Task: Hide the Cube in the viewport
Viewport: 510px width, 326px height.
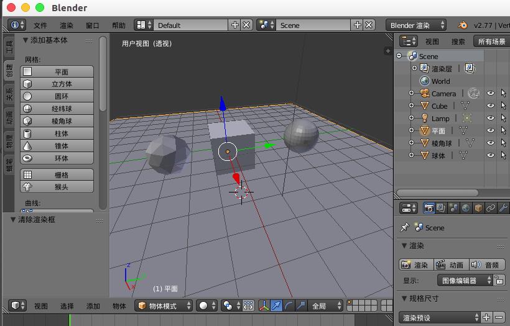Action: 491,106
